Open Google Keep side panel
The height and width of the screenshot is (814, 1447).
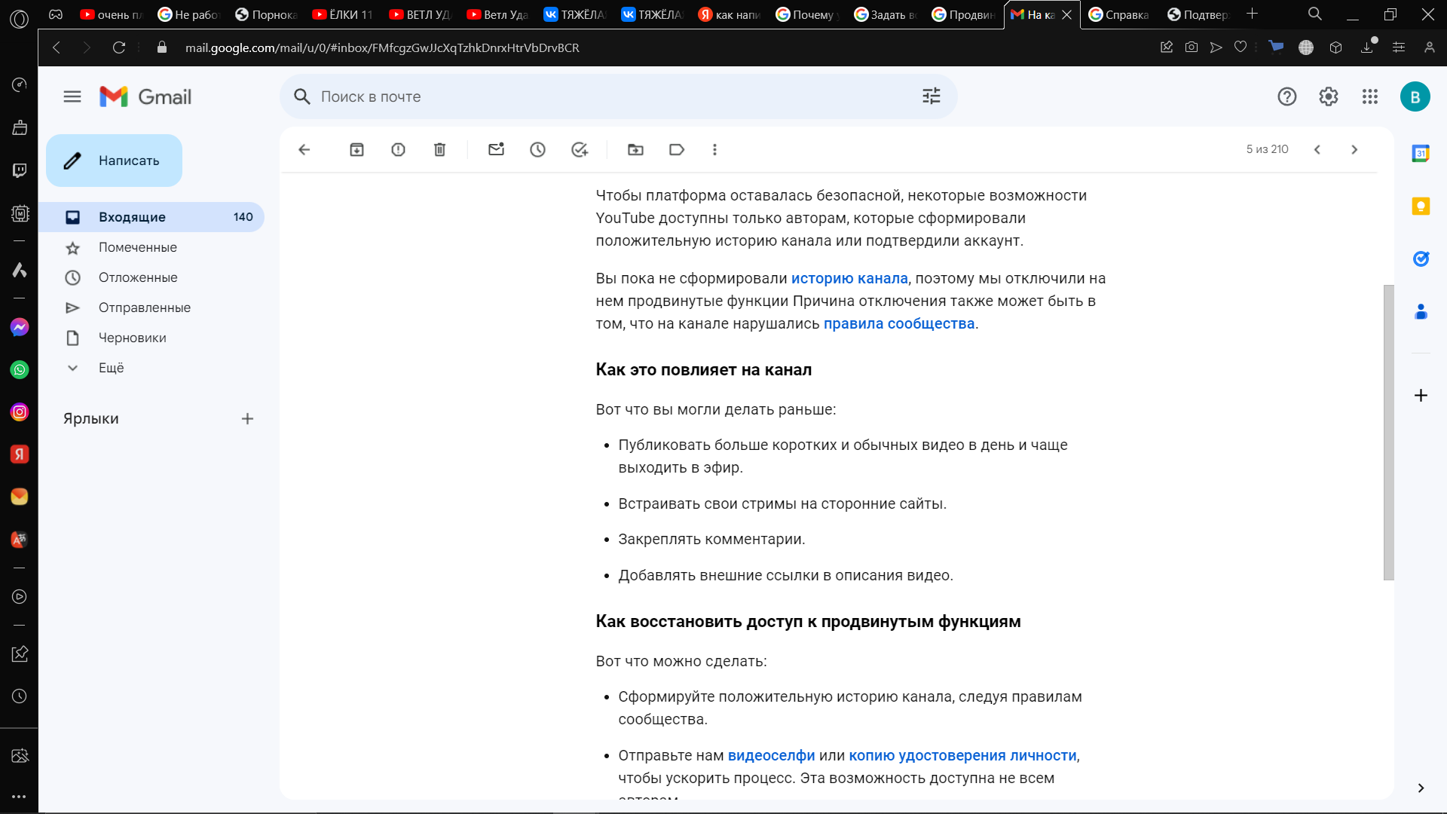tap(1421, 207)
